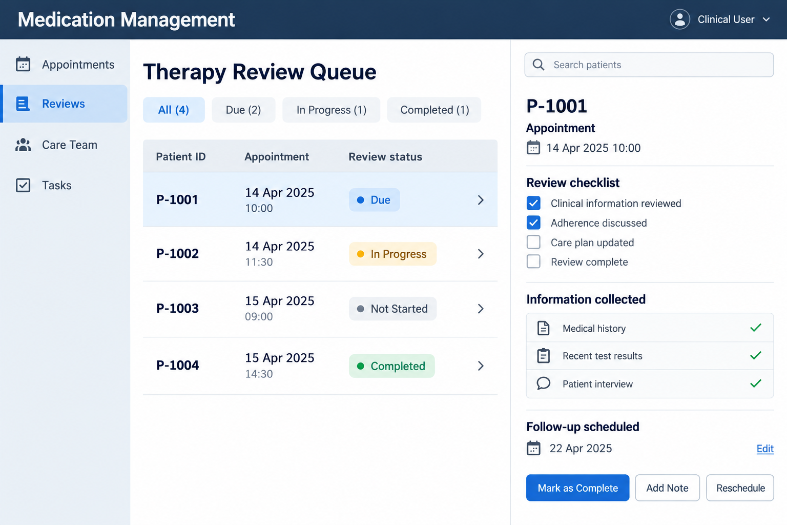Open Appointments in the sidebar

click(65, 64)
